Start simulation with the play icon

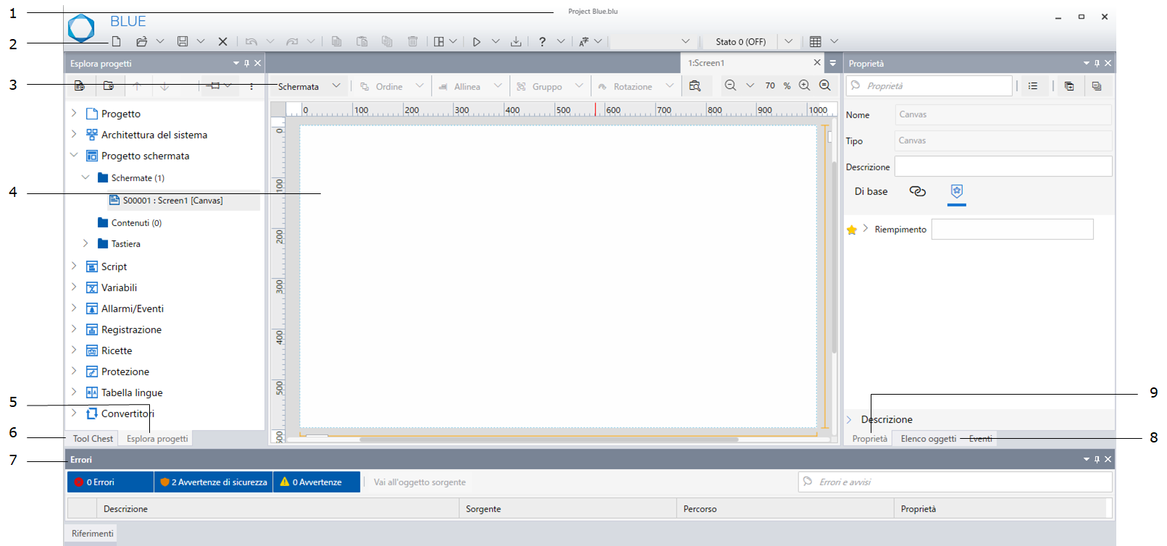476,41
